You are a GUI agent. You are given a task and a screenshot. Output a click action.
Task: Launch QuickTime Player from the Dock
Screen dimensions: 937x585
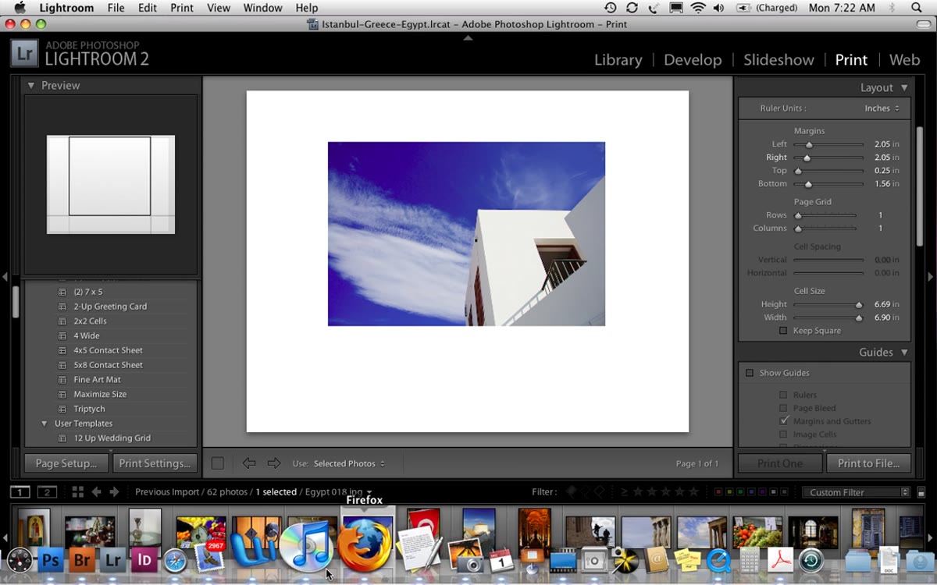[718, 559]
